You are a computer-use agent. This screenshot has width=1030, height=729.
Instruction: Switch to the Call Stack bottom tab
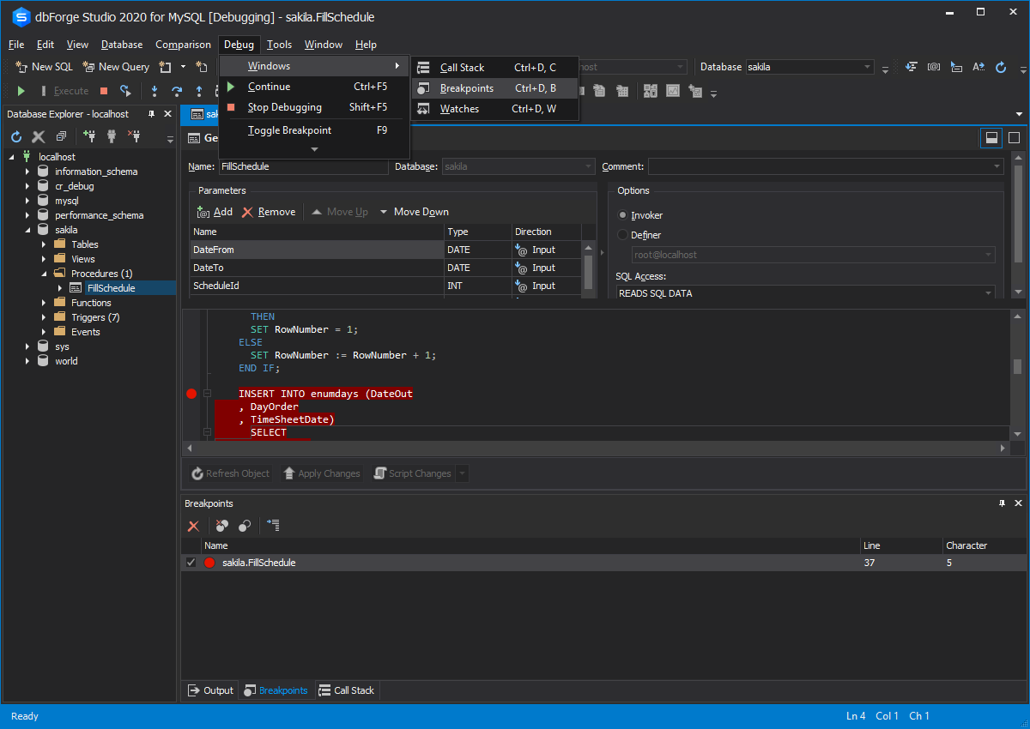[x=347, y=690]
